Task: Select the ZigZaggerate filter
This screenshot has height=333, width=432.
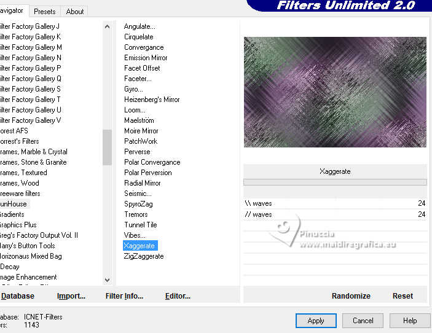Action: tap(144, 256)
